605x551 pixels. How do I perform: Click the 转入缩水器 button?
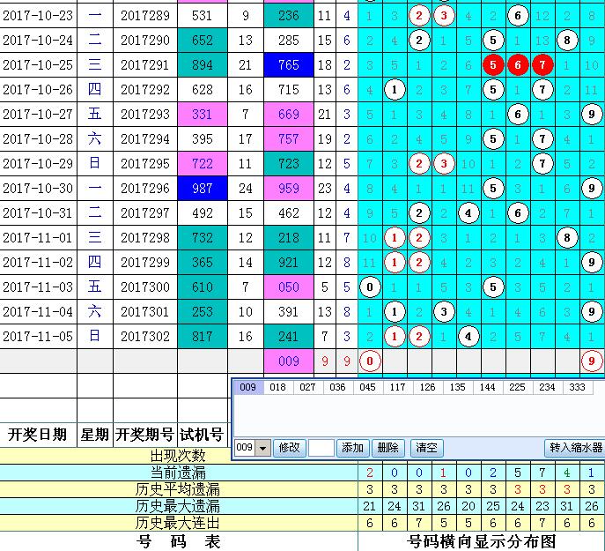tap(575, 448)
